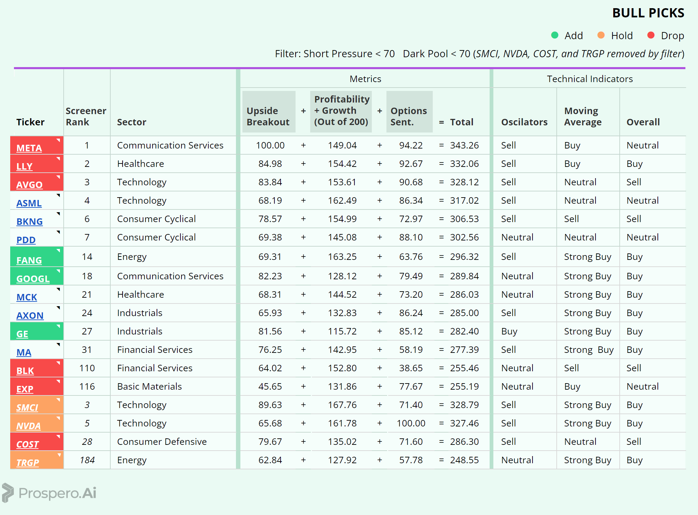The height and width of the screenshot is (515, 698).
Task: Open the GE ticker link
Action: coord(22,334)
